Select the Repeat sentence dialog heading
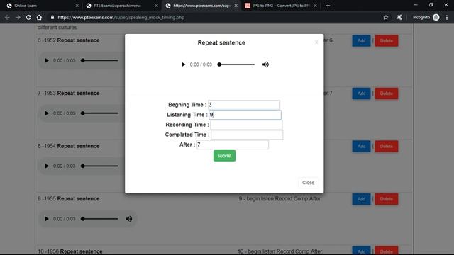Viewport: 454px width, 255px height. pos(221,42)
